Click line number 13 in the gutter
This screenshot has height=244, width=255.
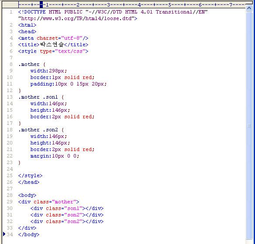(10, 97)
